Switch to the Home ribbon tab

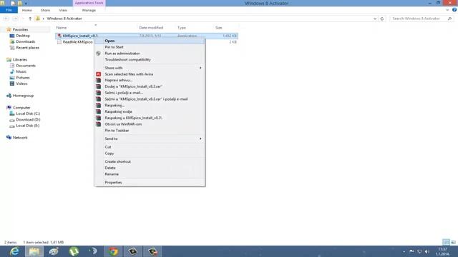tap(27, 10)
